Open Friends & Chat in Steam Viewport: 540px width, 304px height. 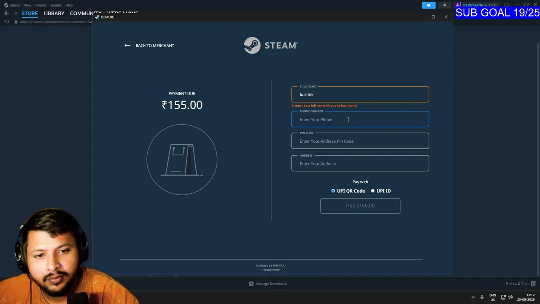517,284
